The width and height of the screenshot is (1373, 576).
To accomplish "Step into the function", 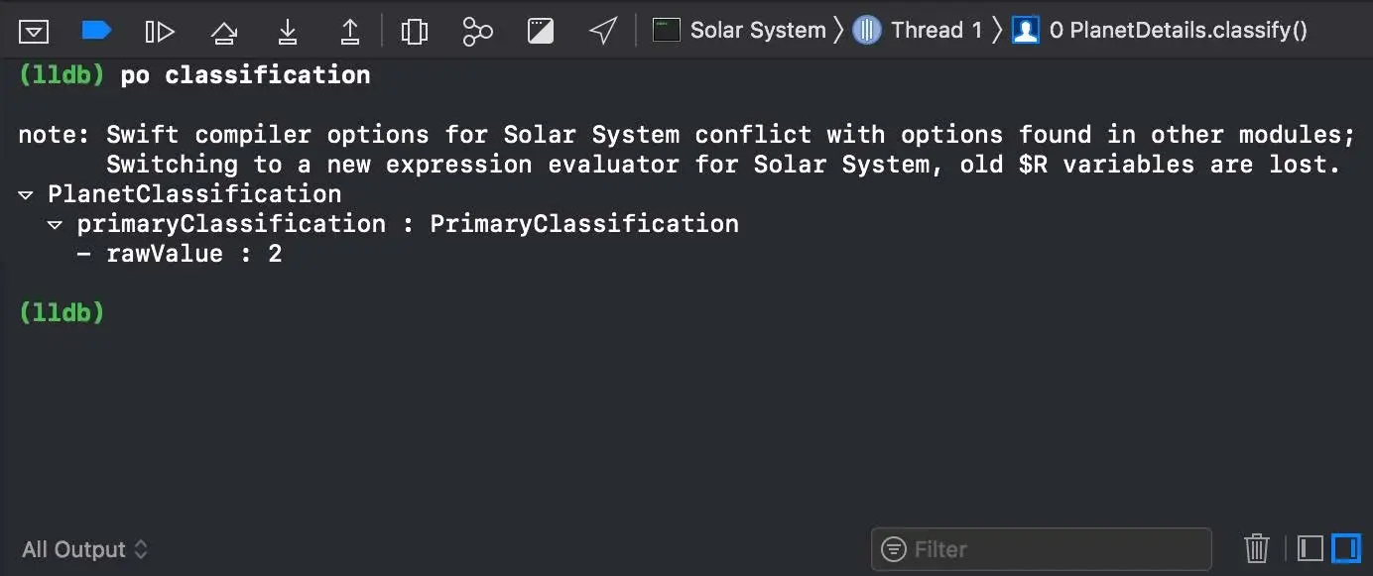I will point(288,32).
